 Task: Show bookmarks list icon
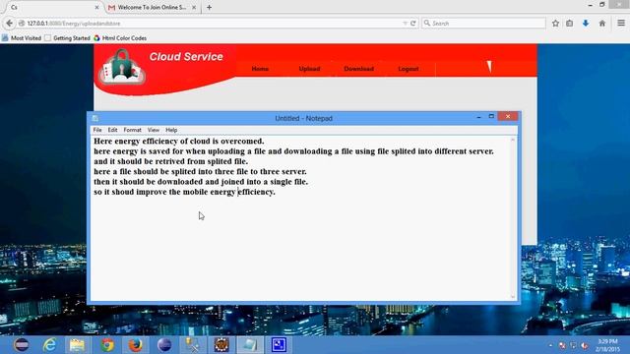click(570, 24)
